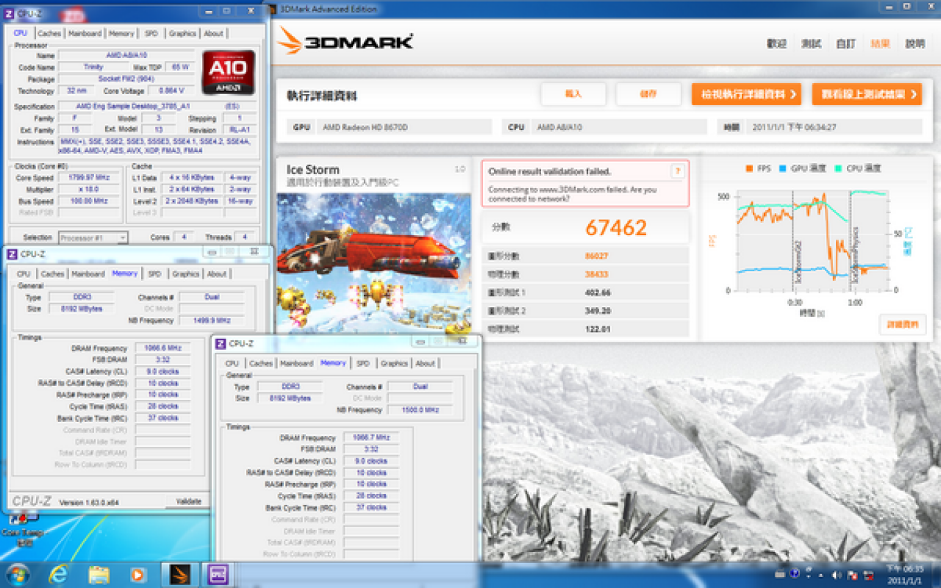Click the Code Name field reading Trinity
Screen dimensions: 941x588
[x=93, y=67]
